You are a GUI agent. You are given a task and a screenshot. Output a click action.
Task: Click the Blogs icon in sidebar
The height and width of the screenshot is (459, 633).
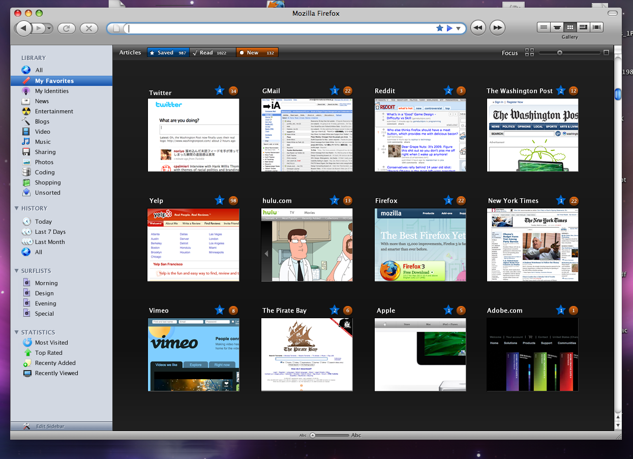click(26, 121)
